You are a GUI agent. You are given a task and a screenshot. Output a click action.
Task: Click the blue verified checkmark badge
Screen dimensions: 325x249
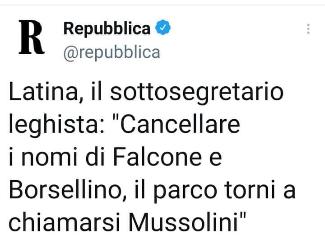pos(163,27)
